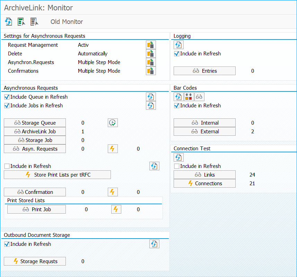Screen dimensions: 297x277
Task: Enable Connection Test Include in Refresh
Action: tap(176, 166)
